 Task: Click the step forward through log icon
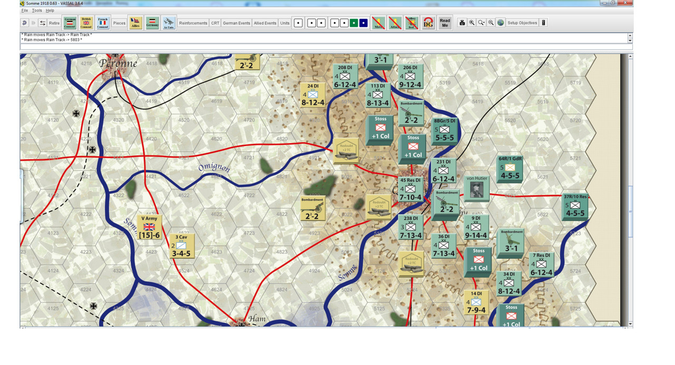pos(33,23)
